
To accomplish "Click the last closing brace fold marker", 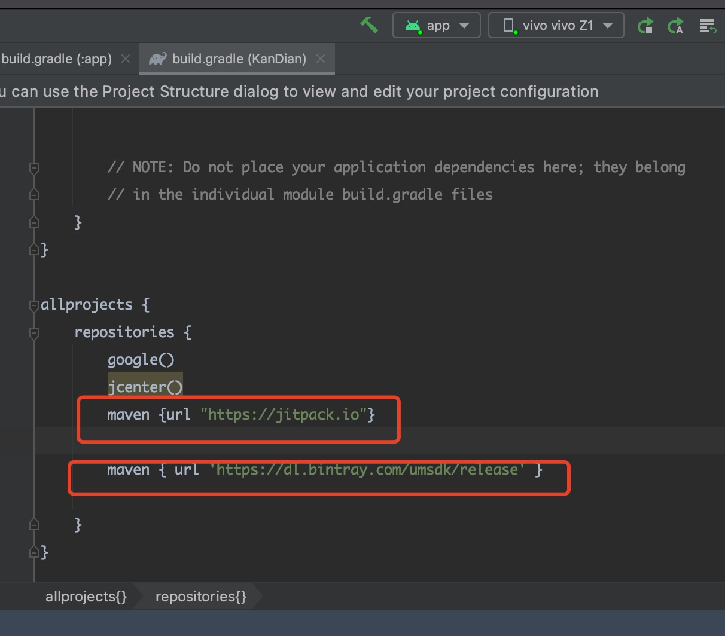I will pos(34,552).
